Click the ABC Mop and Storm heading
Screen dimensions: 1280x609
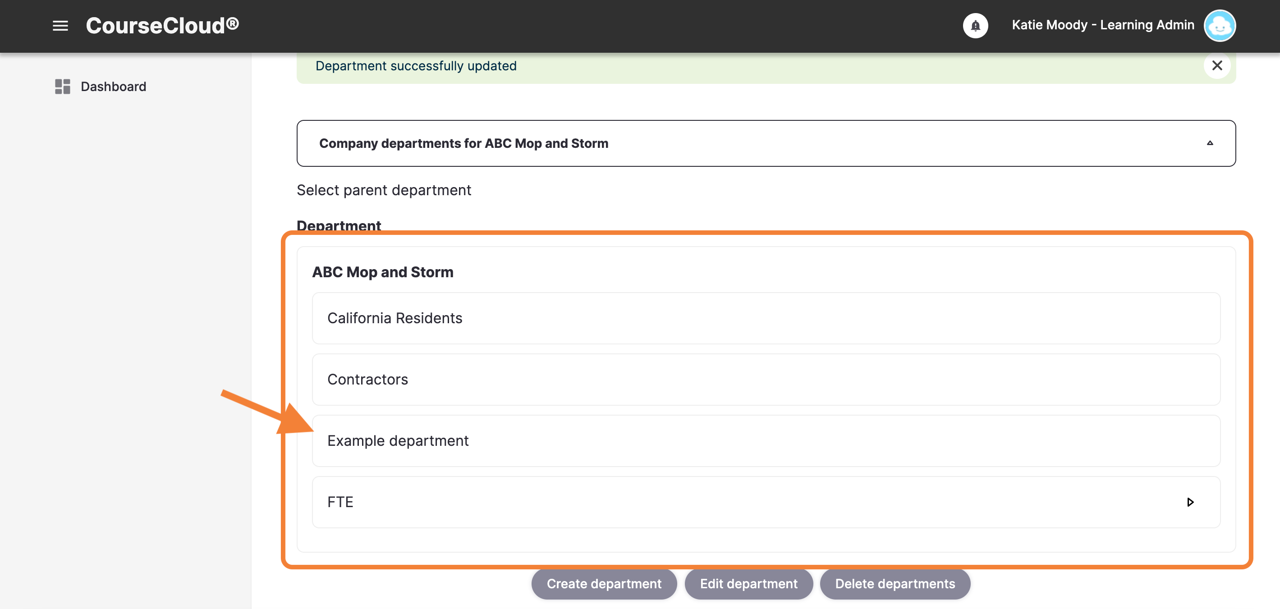coord(382,272)
